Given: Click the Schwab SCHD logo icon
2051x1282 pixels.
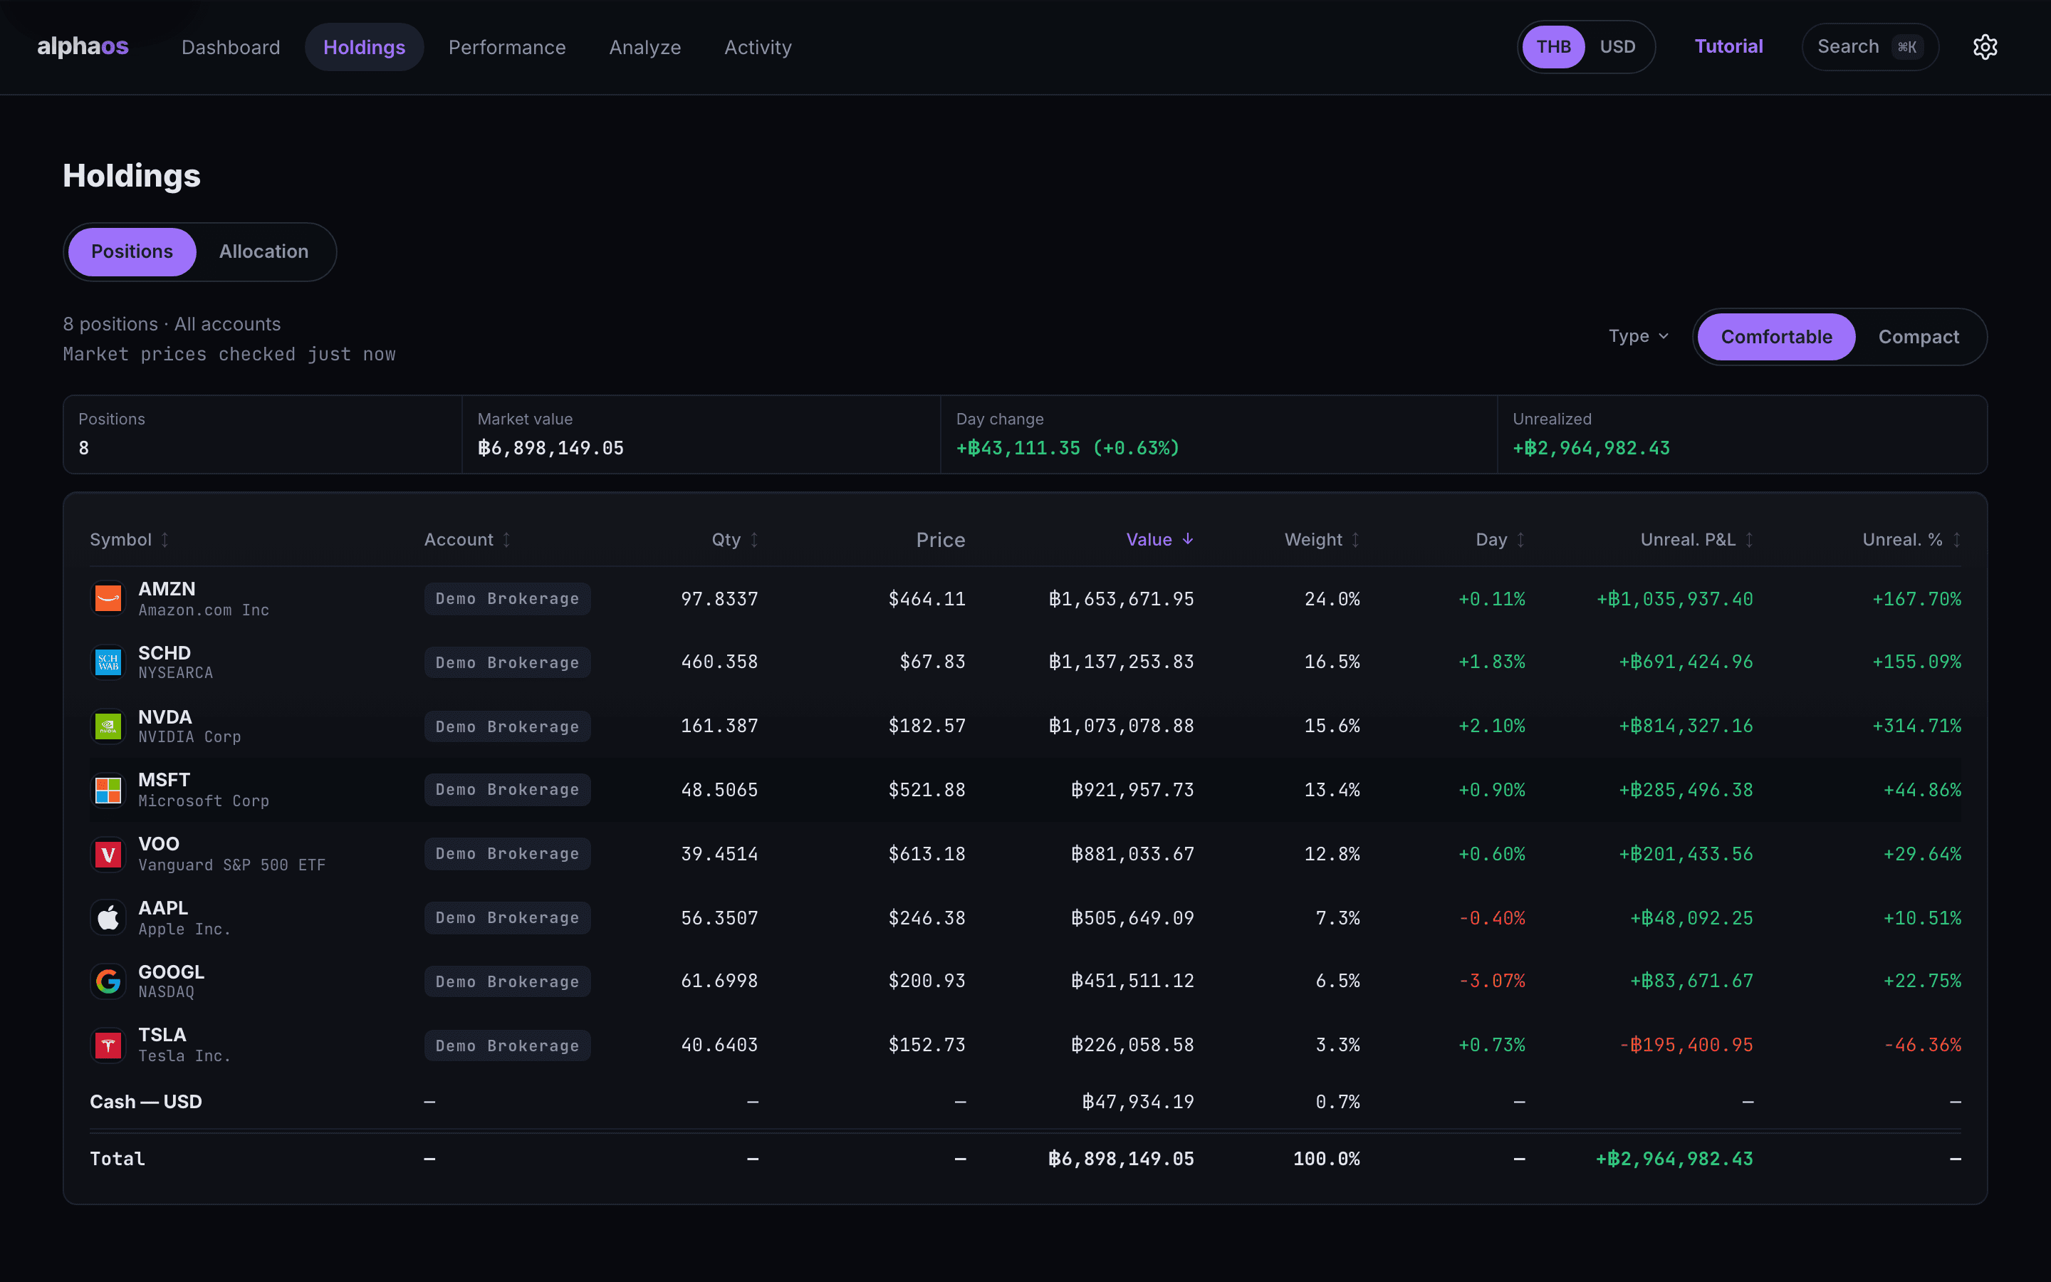Looking at the screenshot, I should (x=108, y=662).
